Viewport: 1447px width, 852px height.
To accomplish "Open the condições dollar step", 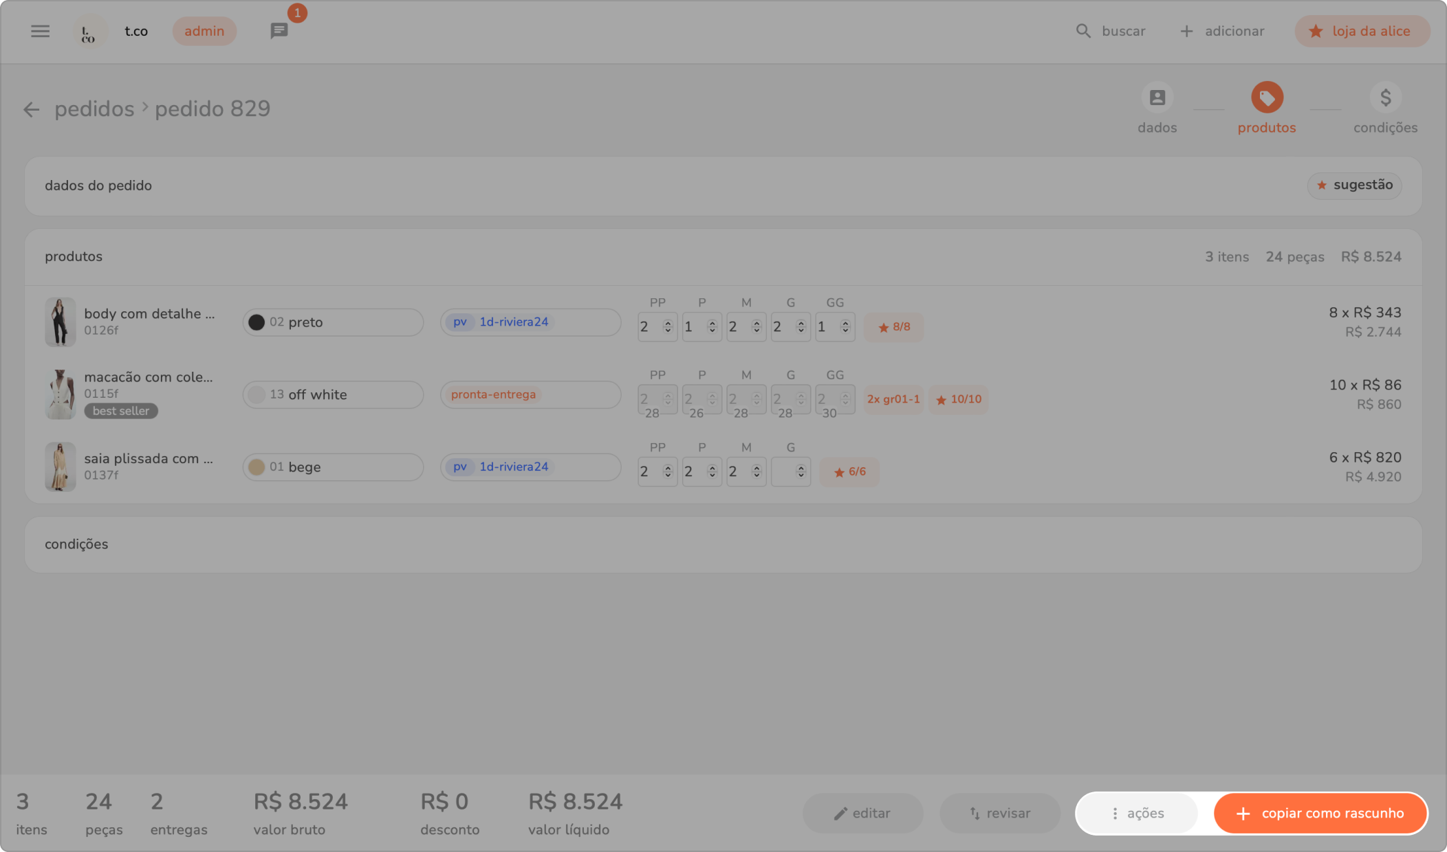I will [1385, 98].
